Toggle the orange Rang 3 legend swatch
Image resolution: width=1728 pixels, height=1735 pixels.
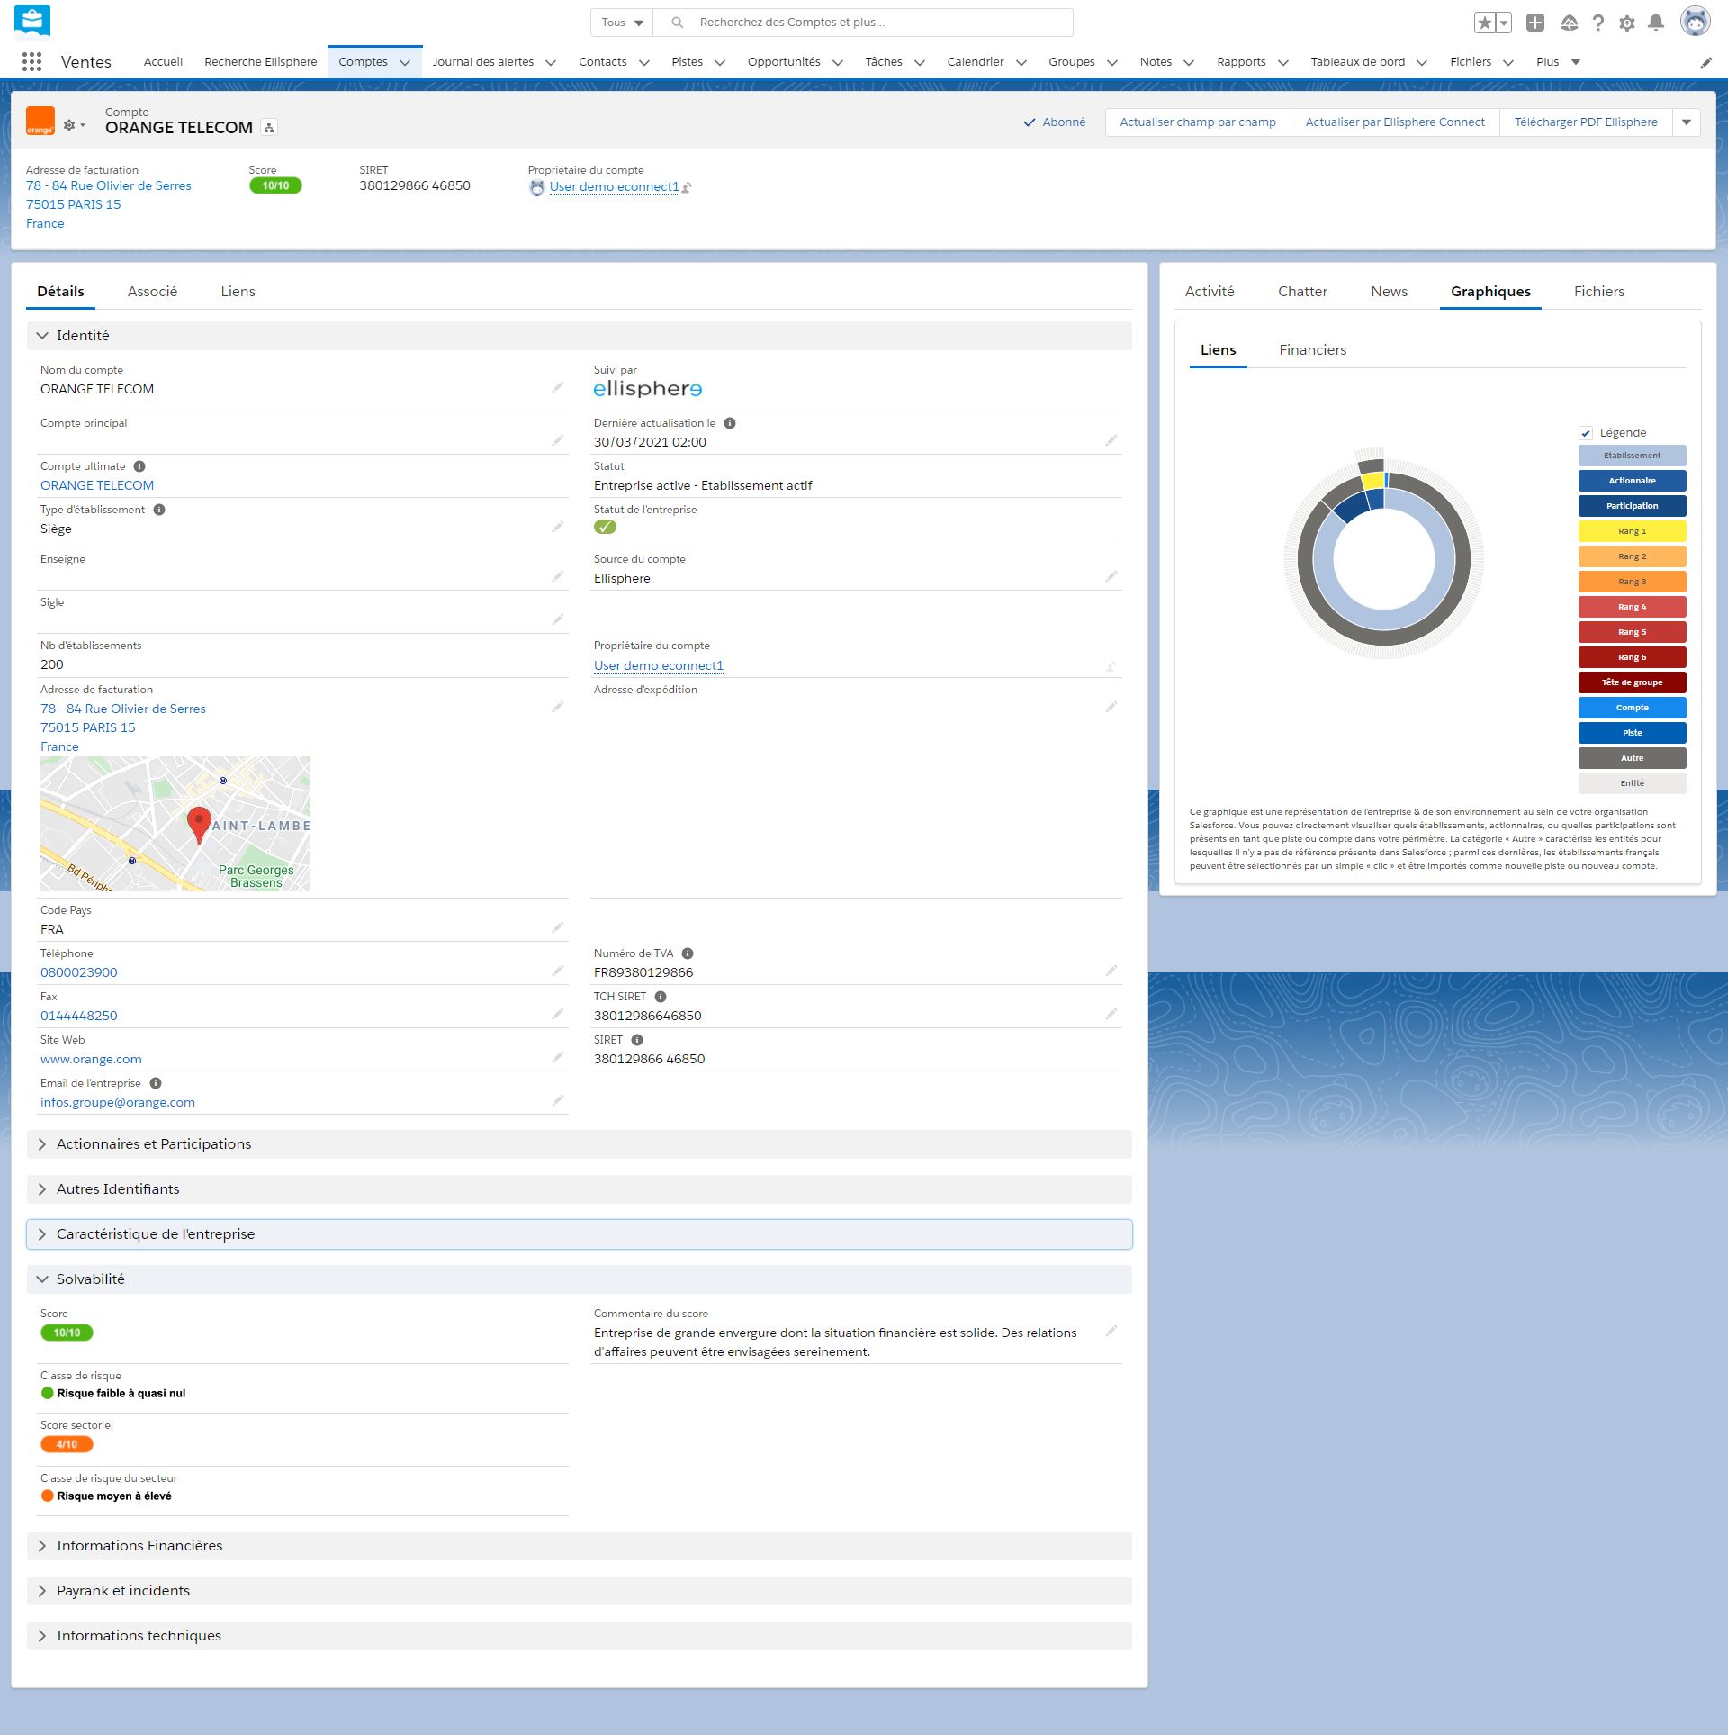tap(1632, 582)
